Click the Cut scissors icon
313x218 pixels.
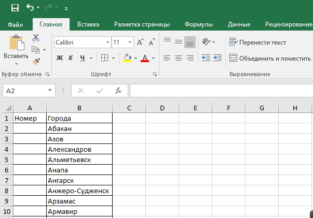click(x=36, y=38)
